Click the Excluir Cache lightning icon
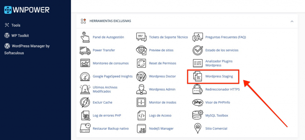This screenshot has width=305, height=140. pos(85,102)
